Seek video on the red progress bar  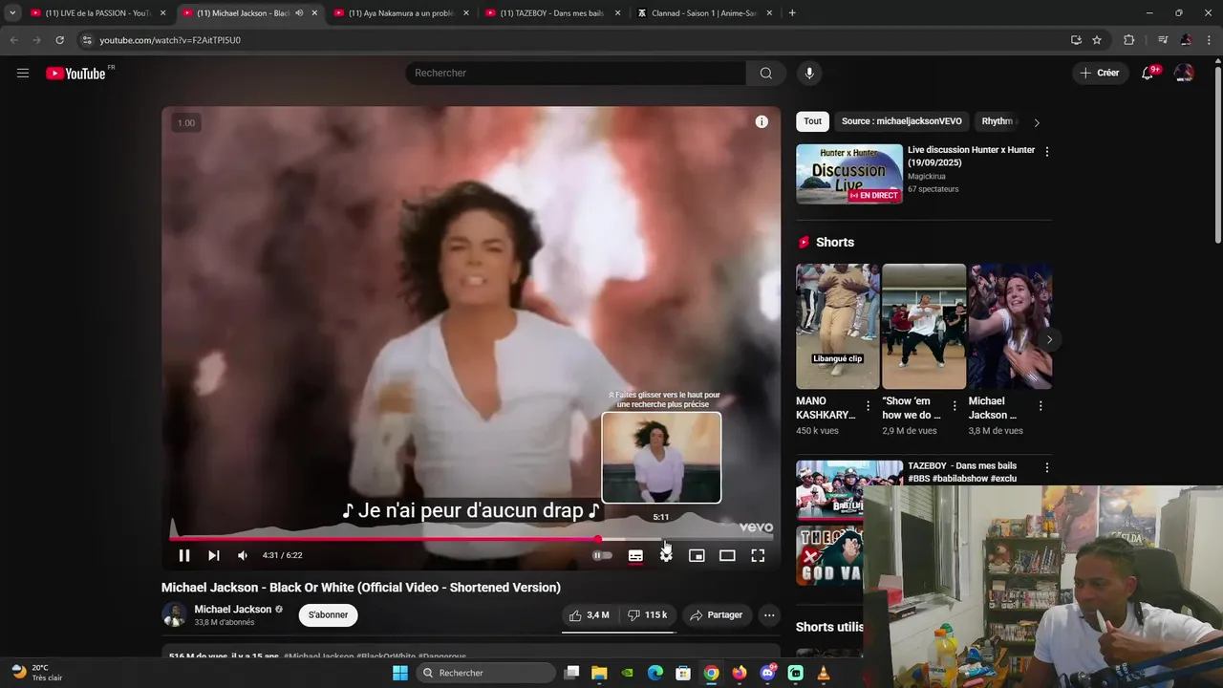384,539
